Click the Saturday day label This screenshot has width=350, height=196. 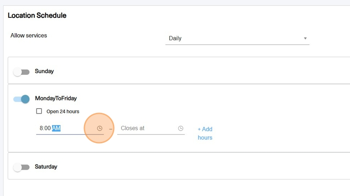pyautogui.click(x=46, y=167)
